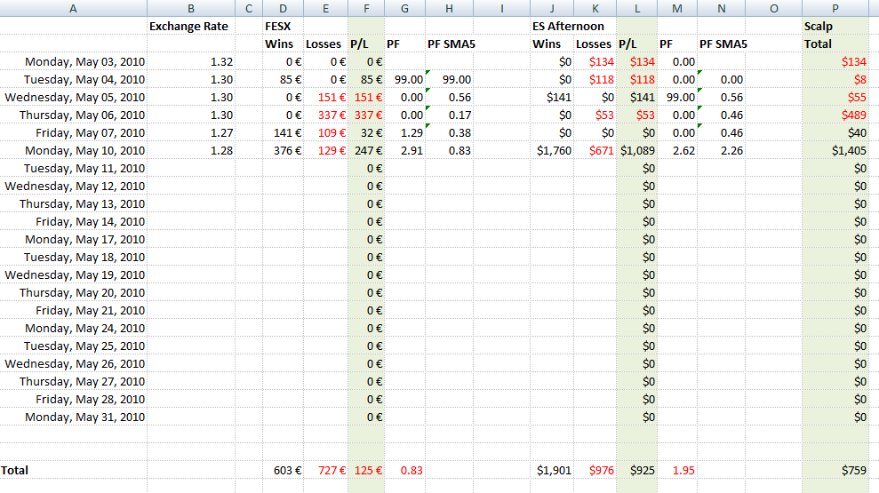Select column B header
Image resolution: width=879 pixels, height=493 pixels.
(x=191, y=8)
